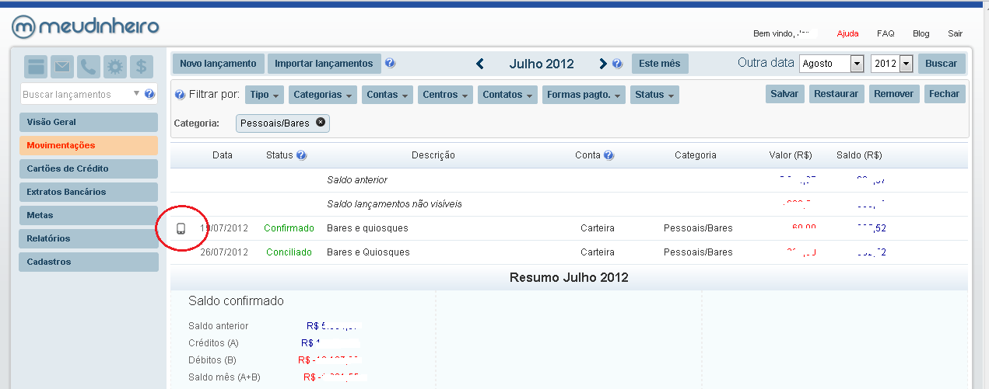Click the mobile phone icon beside first entry
This screenshot has height=389, width=989.
(181, 228)
